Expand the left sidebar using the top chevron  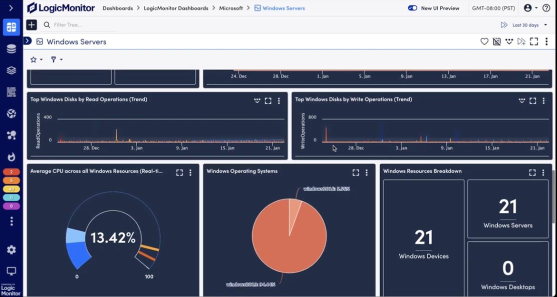point(11,8)
